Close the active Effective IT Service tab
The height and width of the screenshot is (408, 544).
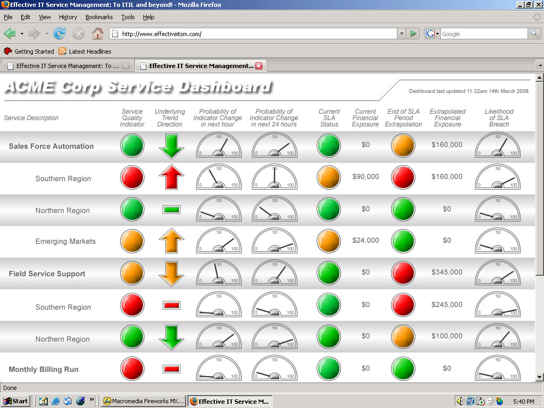[x=259, y=66]
